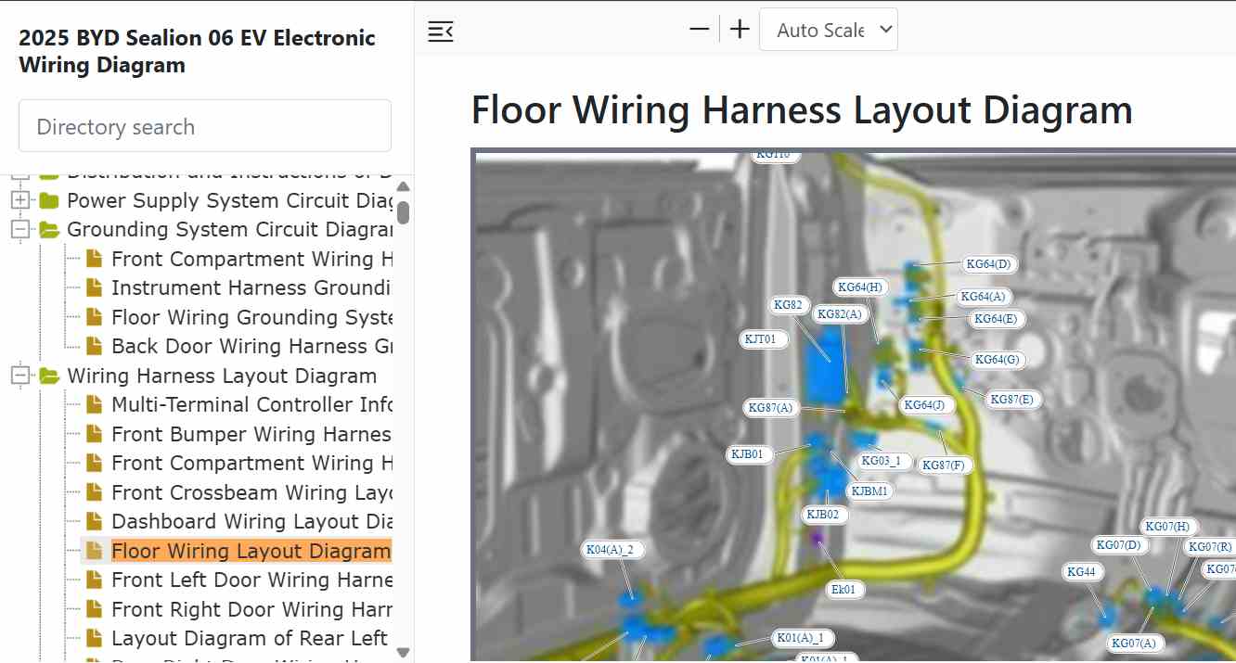Click the Back Door Wiring document icon
This screenshot has height=663, width=1236.
(x=94, y=347)
